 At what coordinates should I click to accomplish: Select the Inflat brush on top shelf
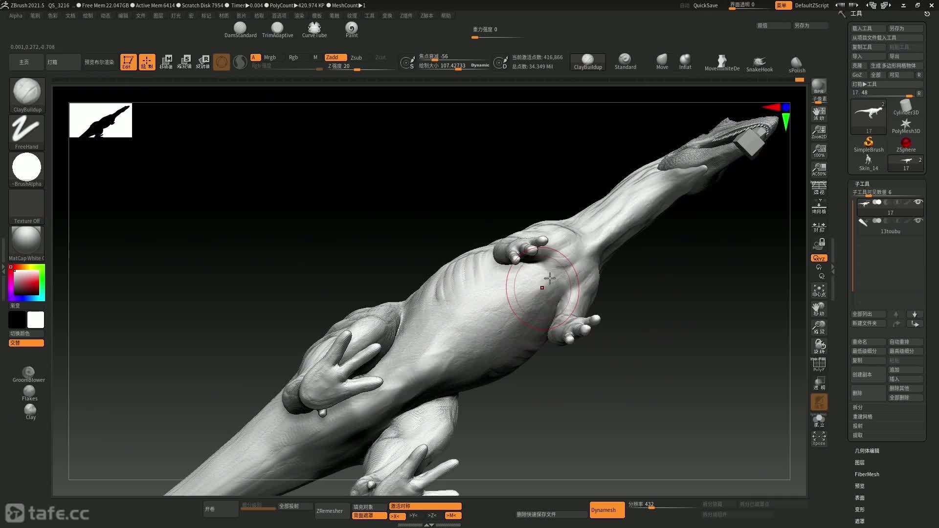tap(685, 62)
